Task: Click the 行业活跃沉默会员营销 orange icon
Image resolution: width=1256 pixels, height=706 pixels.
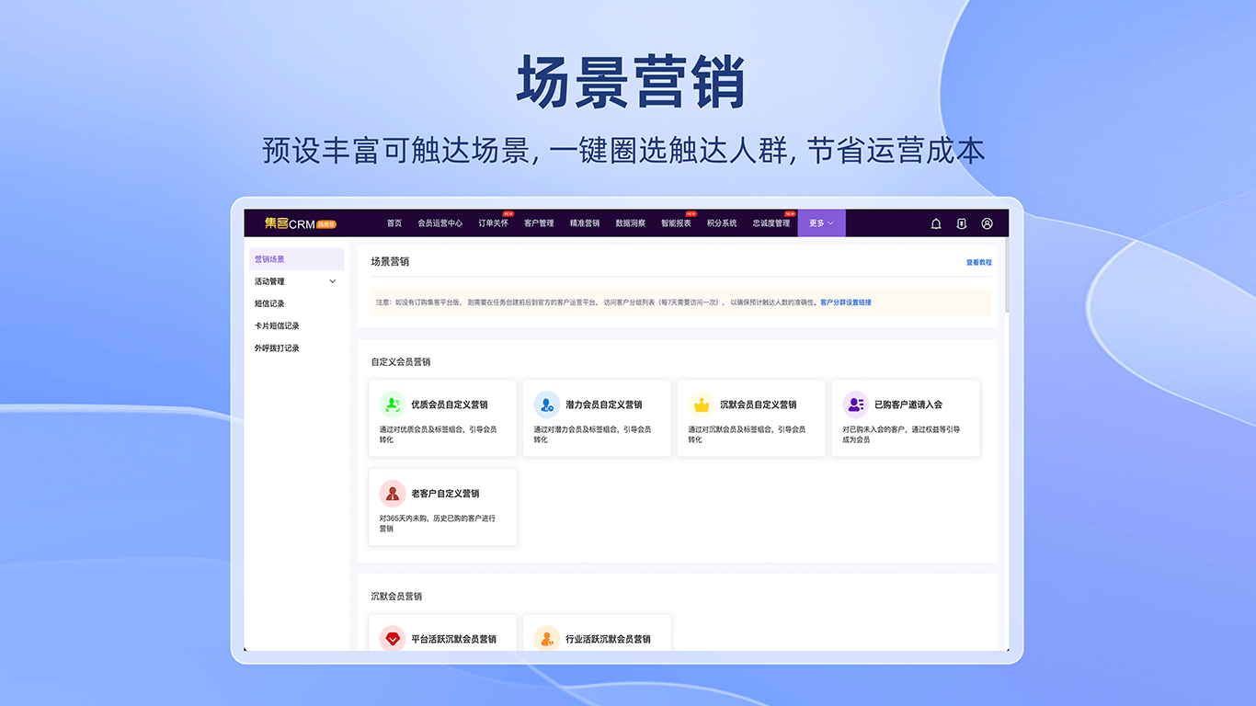Action: pos(547,638)
